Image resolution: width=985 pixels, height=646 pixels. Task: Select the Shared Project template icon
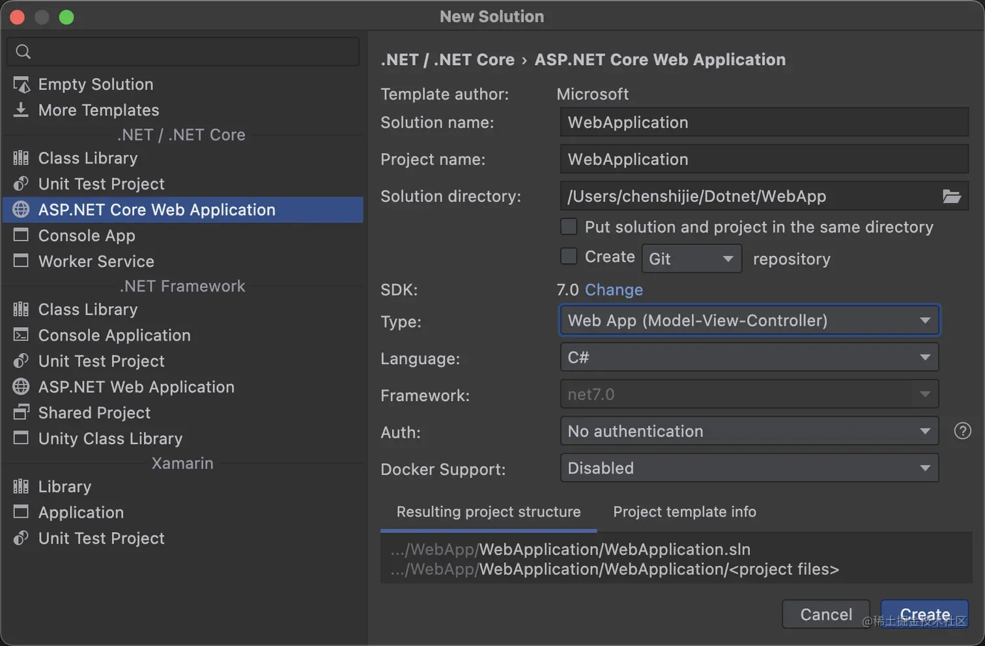[21, 412]
